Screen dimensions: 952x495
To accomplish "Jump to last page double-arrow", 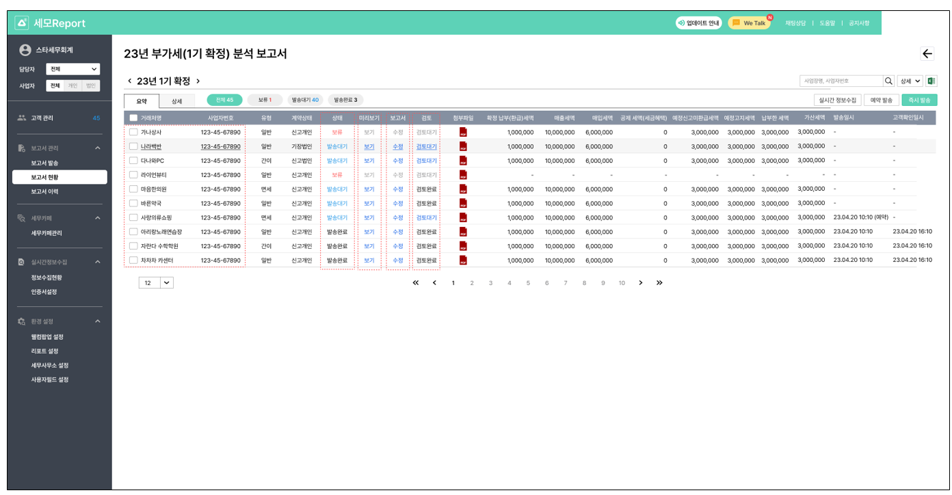I will point(659,282).
